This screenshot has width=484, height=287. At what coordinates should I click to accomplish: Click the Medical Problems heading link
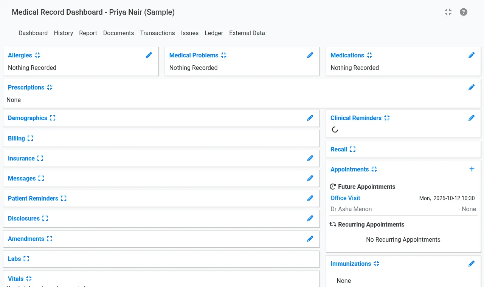(x=194, y=55)
